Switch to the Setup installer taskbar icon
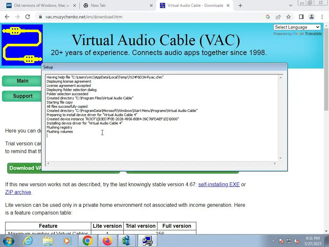Viewport: 329px width, 247px height. (x=147, y=241)
